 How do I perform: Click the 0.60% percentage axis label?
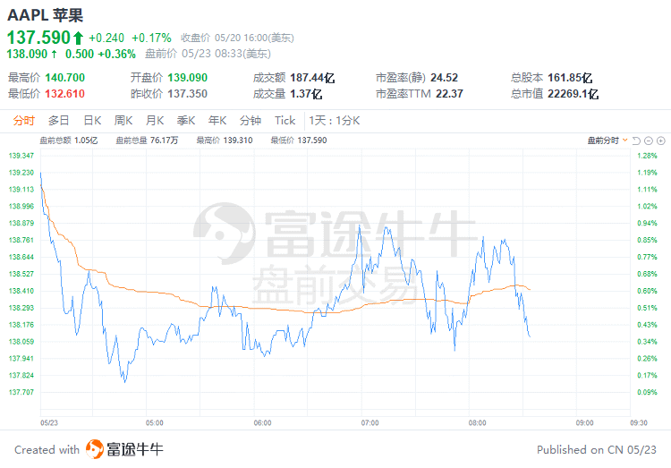647,291
